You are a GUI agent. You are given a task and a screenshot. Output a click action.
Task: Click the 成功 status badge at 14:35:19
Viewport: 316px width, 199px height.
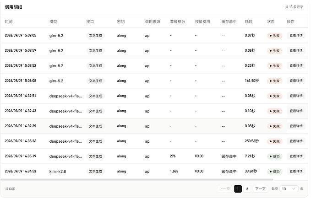click(274, 156)
